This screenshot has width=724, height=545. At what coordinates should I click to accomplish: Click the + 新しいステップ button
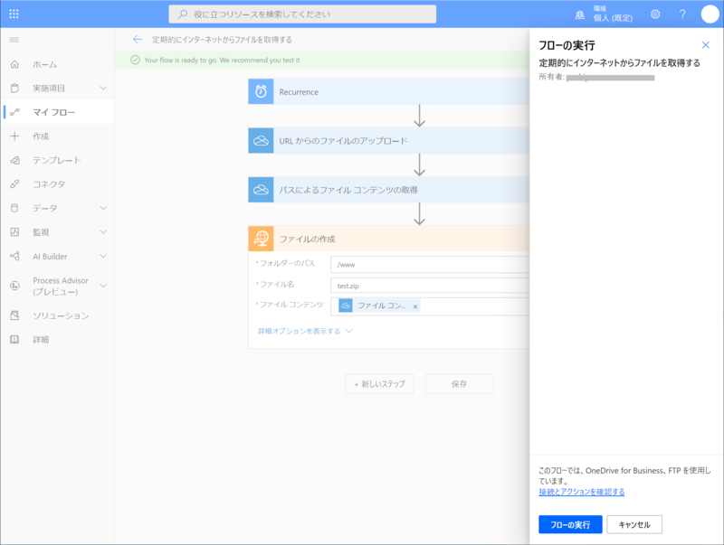379,383
